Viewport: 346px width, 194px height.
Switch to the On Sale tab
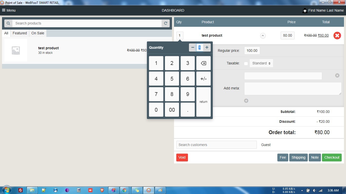(x=38, y=33)
